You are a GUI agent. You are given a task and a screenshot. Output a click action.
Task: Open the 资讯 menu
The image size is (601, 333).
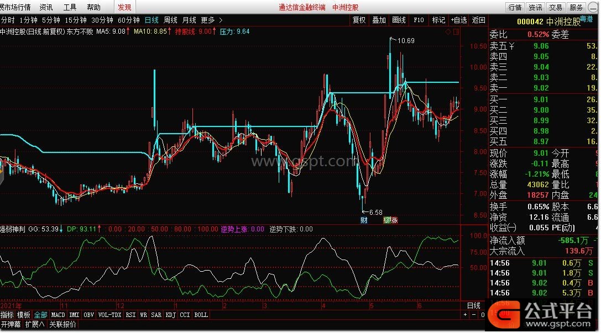(x=46, y=7)
